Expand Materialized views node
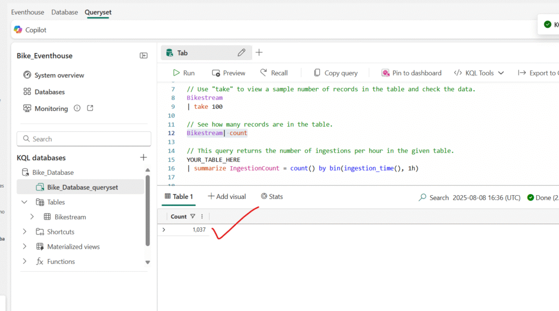The height and width of the screenshot is (311, 559). point(24,247)
